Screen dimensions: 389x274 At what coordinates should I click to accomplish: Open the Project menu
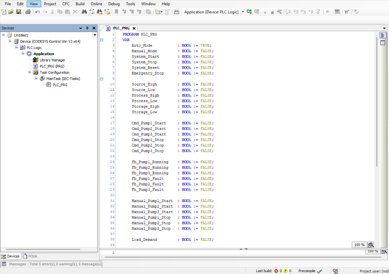[50, 4]
